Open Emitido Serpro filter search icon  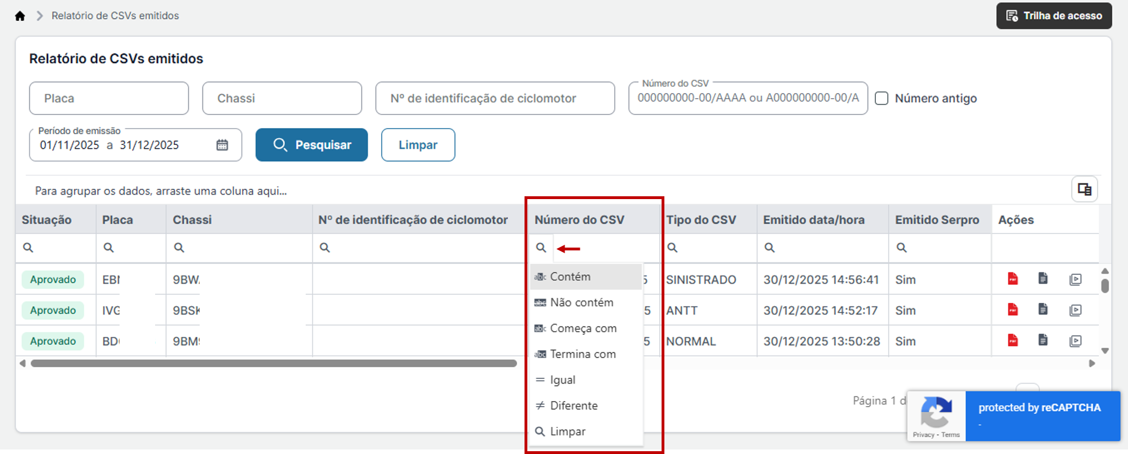[901, 248]
